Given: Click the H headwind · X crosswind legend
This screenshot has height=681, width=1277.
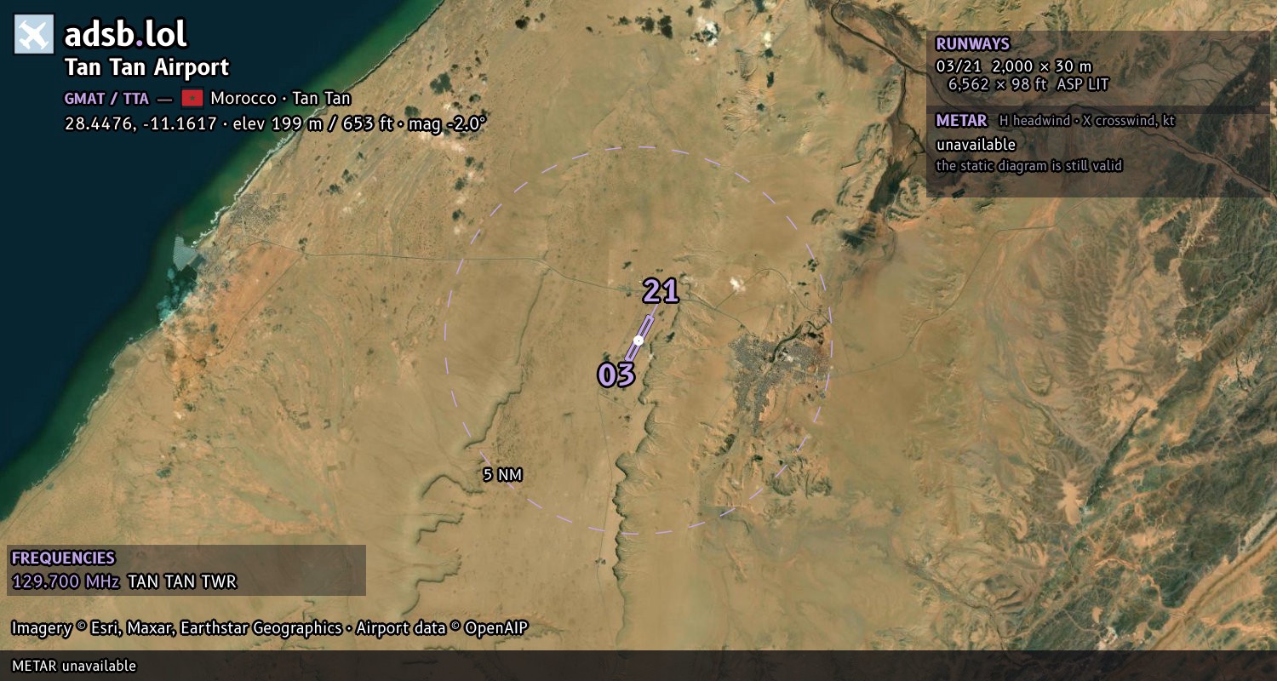Looking at the screenshot, I should tap(1087, 121).
